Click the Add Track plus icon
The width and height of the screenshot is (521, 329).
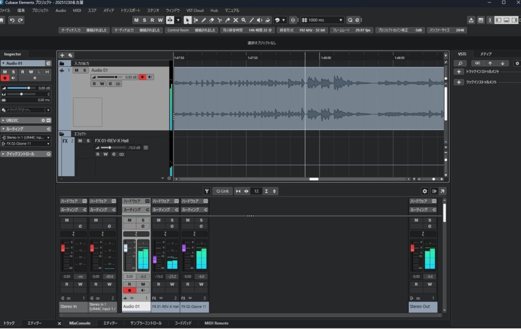point(62,55)
